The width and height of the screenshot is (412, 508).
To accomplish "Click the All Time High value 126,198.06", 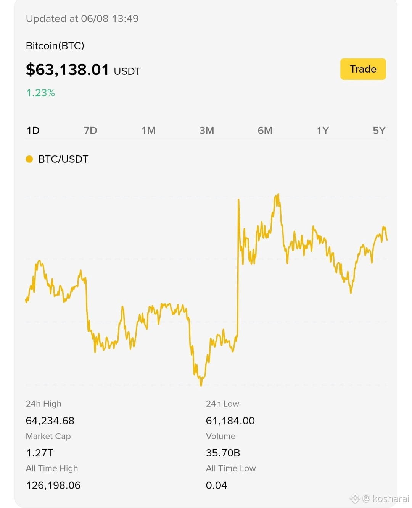I will 53,485.
